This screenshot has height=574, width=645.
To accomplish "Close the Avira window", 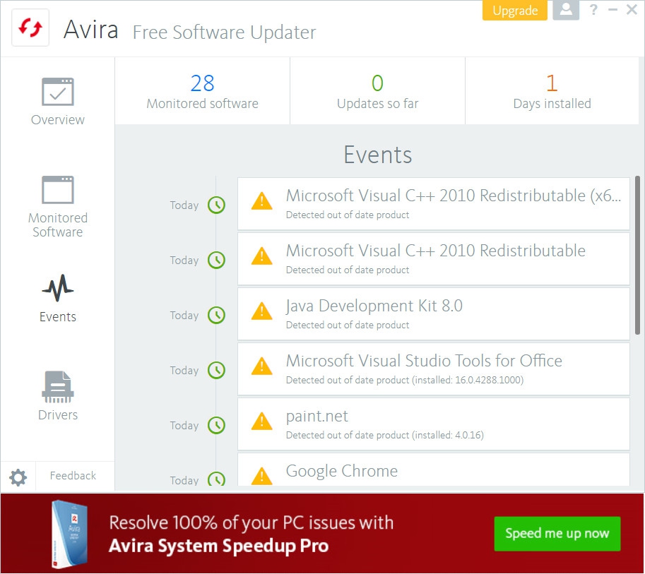I will click(x=632, y=9).
